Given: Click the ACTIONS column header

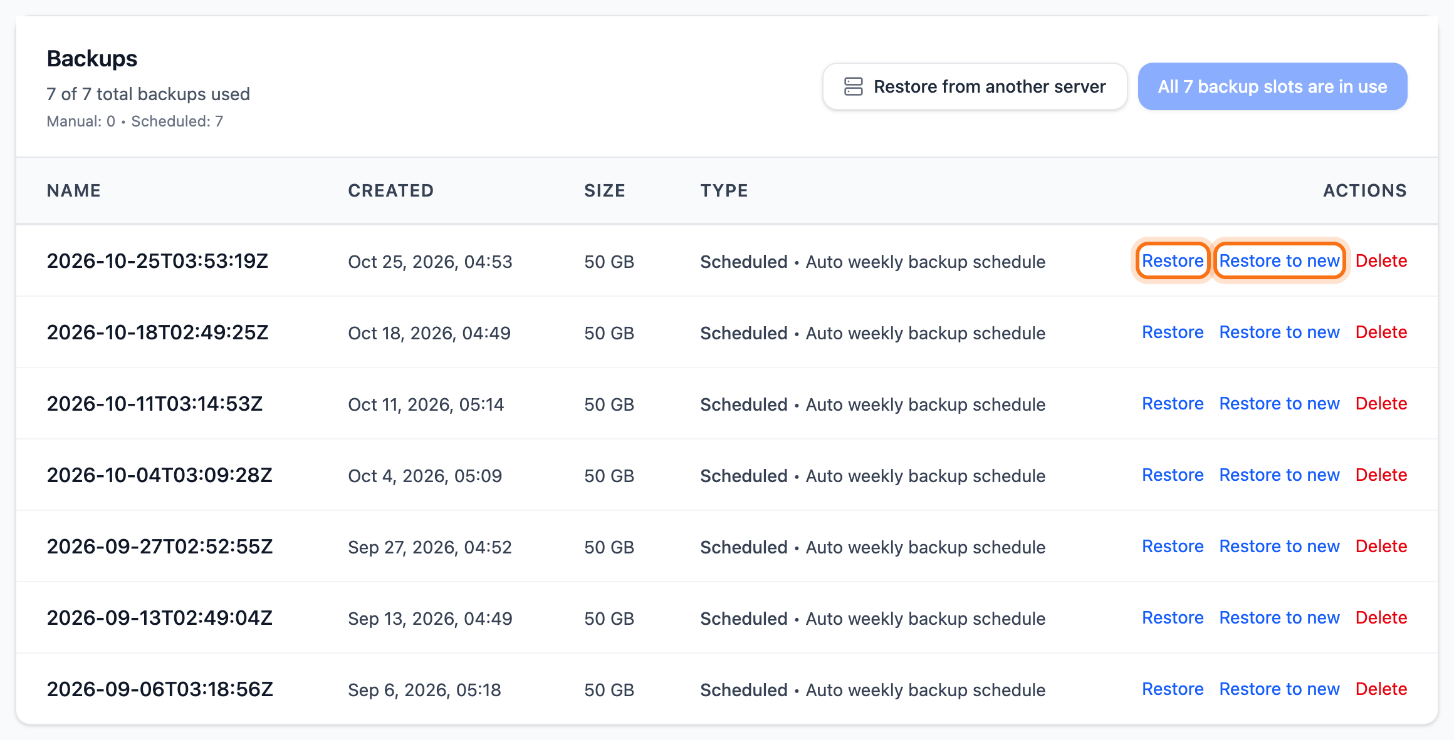Looking at the screenshot, I should (x=1365, y=190).
